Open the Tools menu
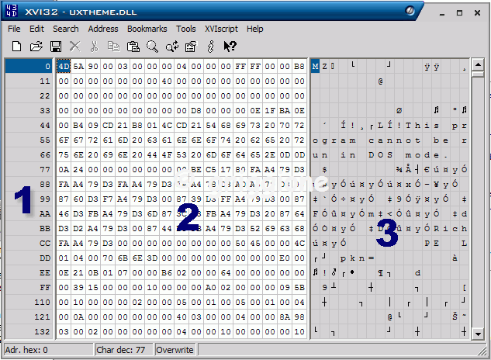Image resolution: width=491 pixels, height=360 pixels. 185,29
